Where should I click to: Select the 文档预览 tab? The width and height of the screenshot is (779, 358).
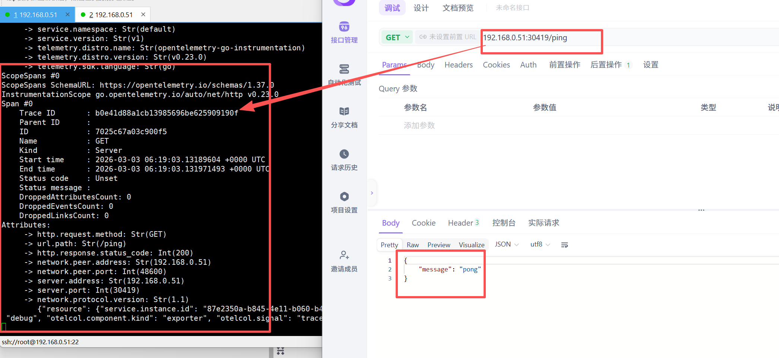[458, 8]
